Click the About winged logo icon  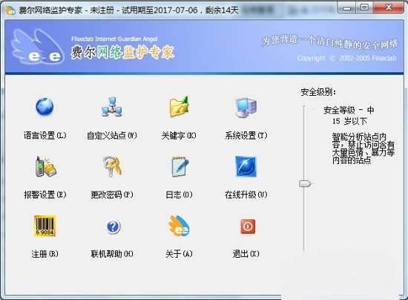tap(179, 226)
